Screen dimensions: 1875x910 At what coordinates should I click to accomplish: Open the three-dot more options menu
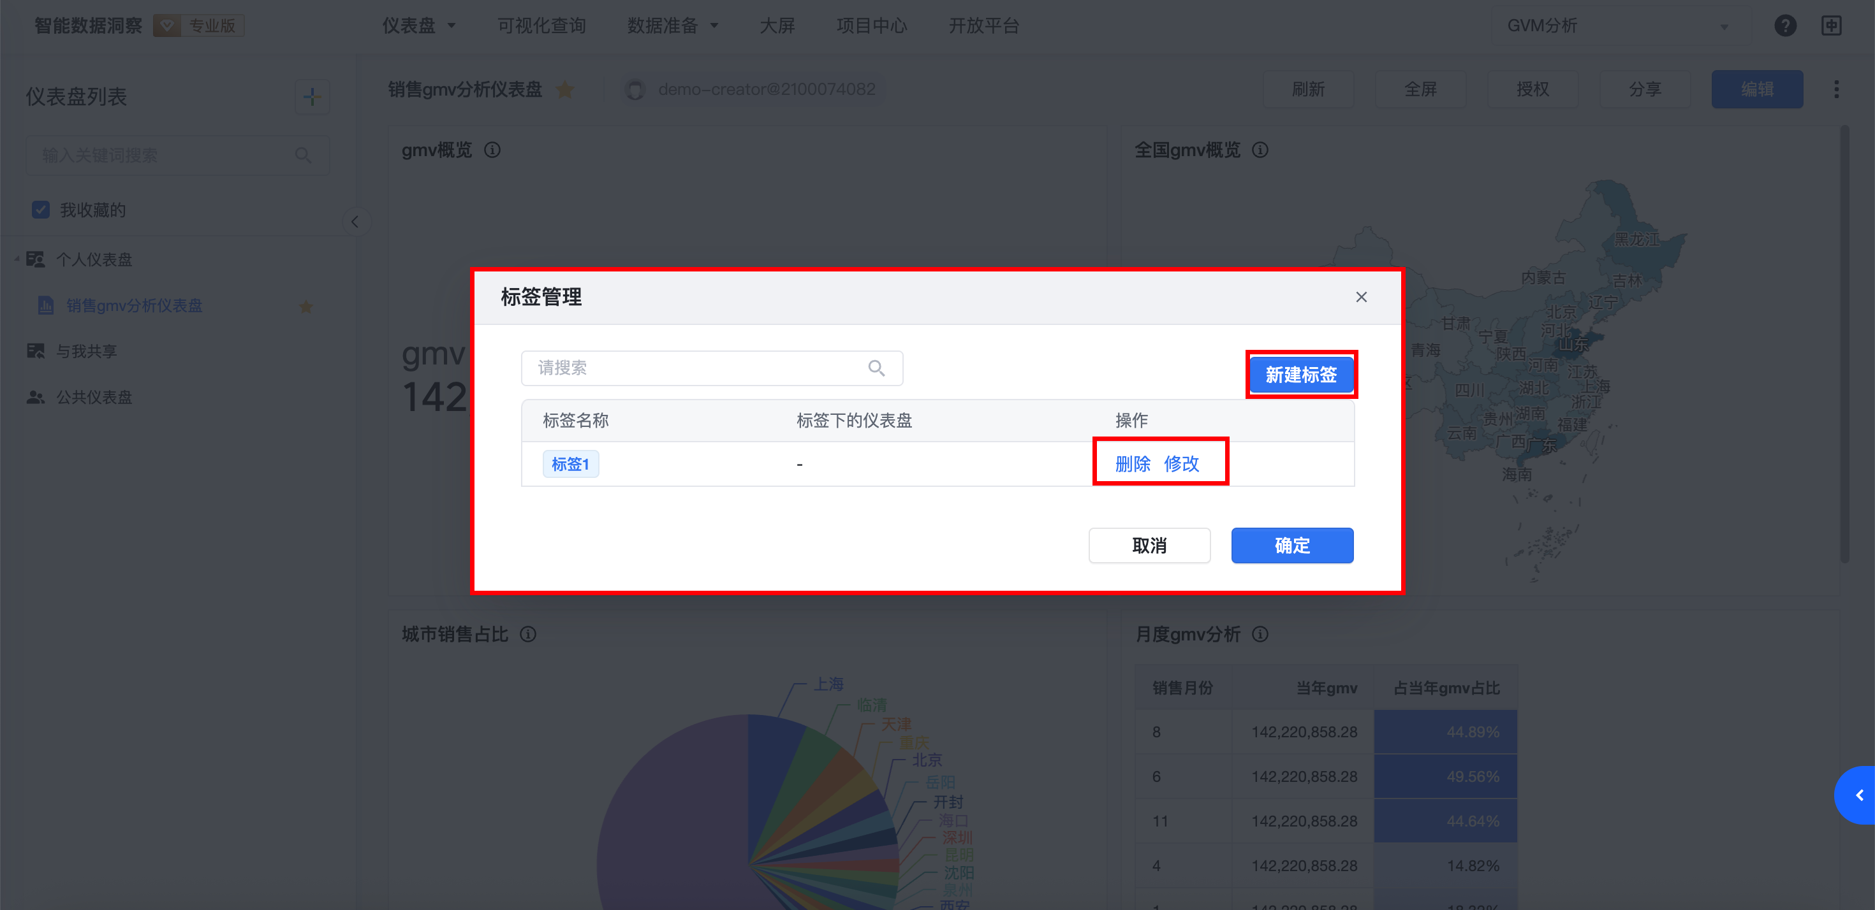[1835, 89]
